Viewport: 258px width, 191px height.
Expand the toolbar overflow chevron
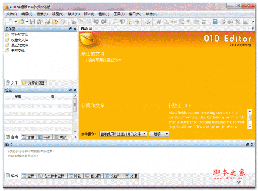pyautogui.click(x=252, y=22)
